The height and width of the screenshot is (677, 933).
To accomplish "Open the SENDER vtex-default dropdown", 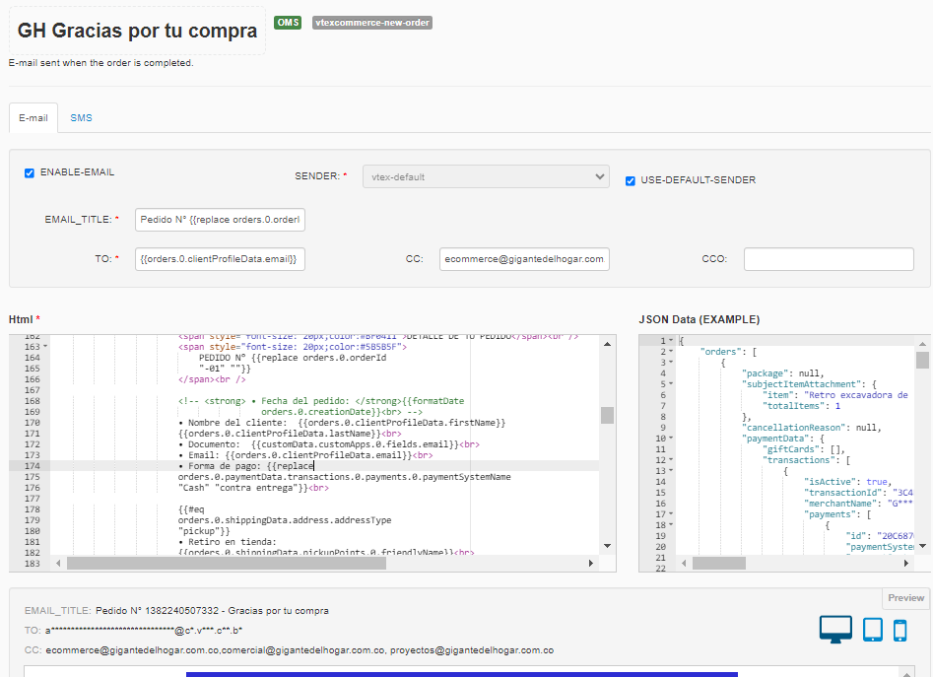I will point(485,177).
